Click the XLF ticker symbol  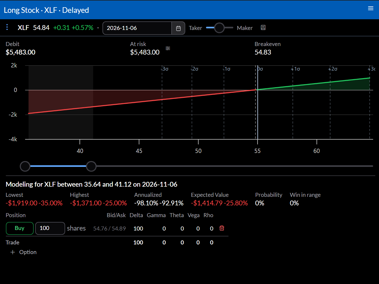23,28
